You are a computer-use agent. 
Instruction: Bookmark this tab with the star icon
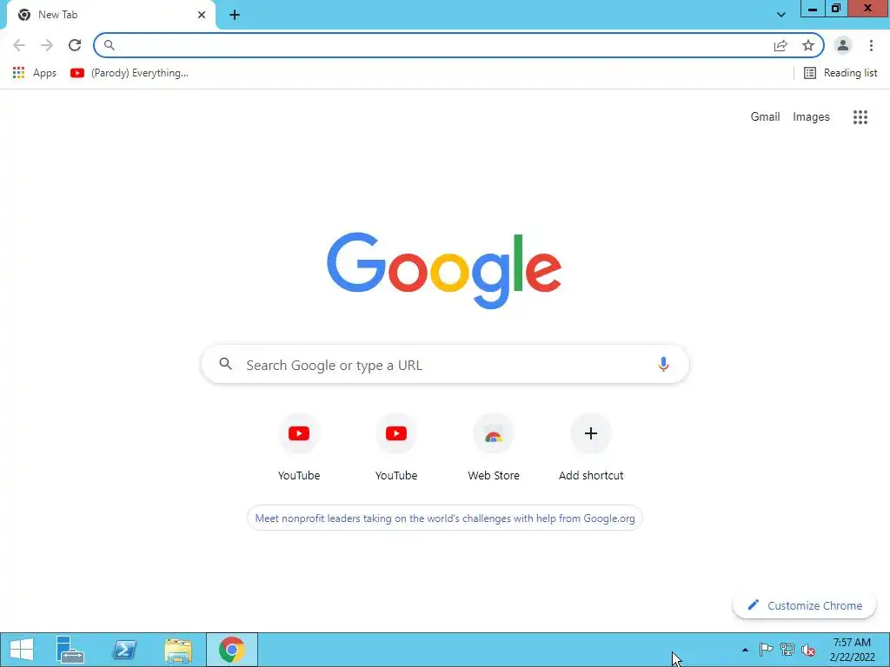[x=808, y=45]
